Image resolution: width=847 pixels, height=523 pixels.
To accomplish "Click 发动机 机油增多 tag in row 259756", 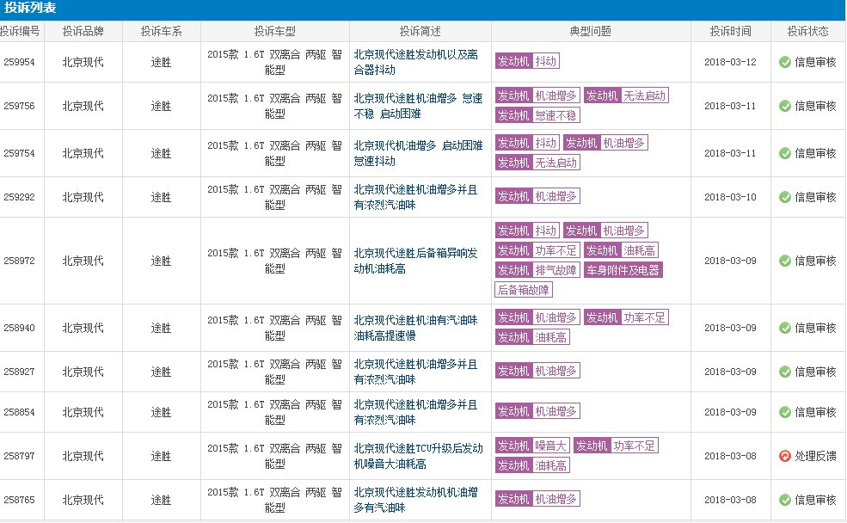I will [537, 95].
